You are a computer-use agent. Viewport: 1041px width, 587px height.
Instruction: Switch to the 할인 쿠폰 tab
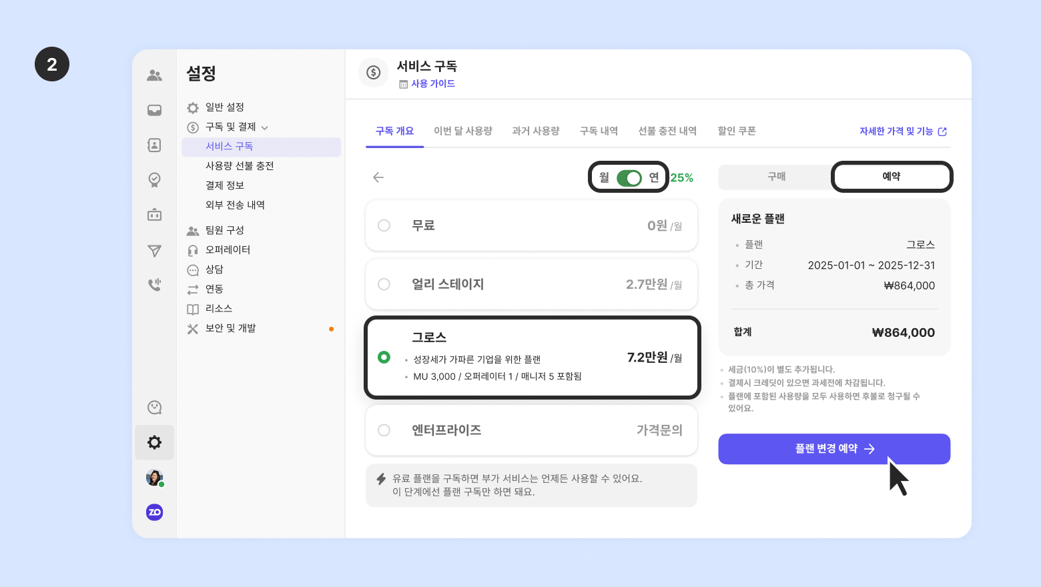pyautogui.click(x=737, y=131)
